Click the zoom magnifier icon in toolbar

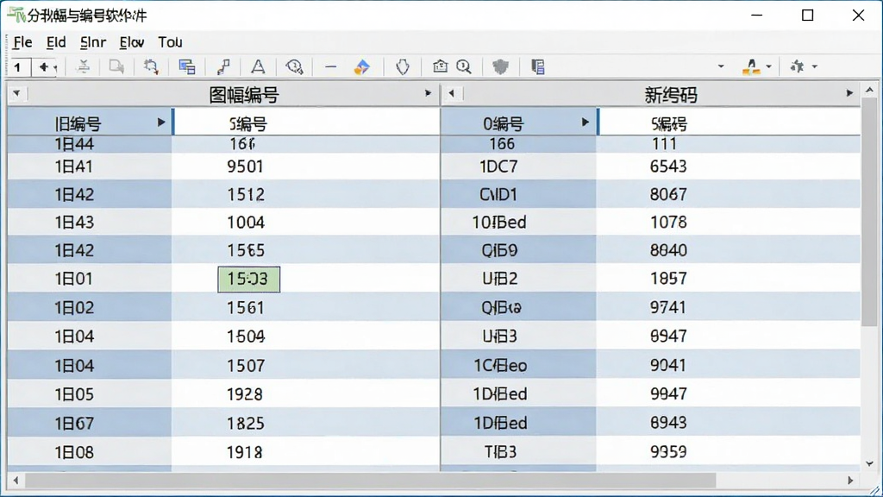tap(464, 66)
